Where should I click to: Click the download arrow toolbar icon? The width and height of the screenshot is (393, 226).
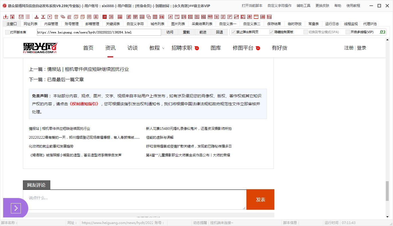click(x=37, y=17)
